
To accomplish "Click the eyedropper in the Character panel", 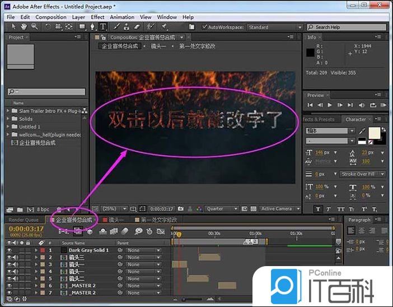I will click(x=363, y=131).
